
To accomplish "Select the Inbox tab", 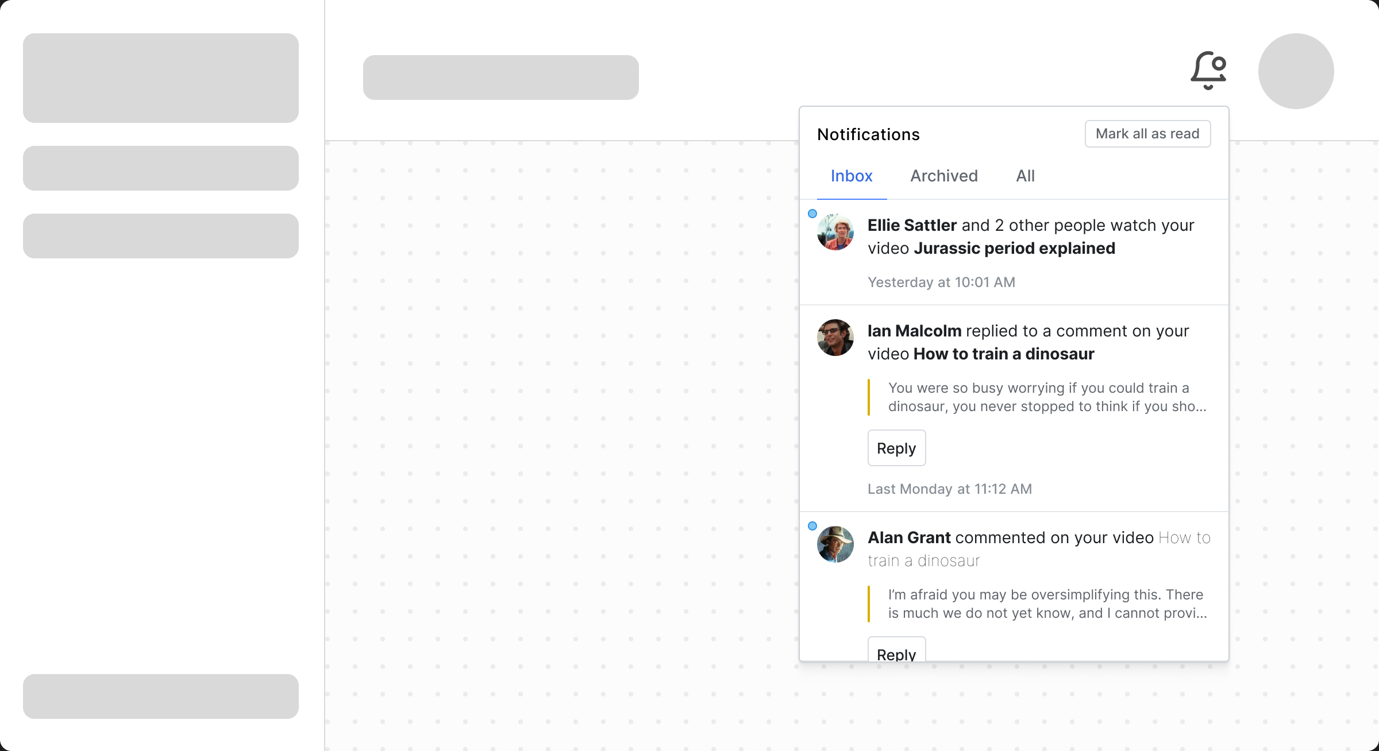I will pyautogui.click(x=851, y=176).
